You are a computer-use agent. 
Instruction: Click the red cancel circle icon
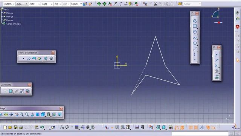pyautogui.click(x=238, y=27)
